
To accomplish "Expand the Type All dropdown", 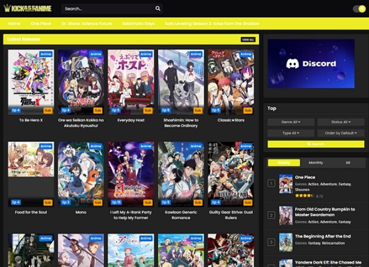I will 291,133.
